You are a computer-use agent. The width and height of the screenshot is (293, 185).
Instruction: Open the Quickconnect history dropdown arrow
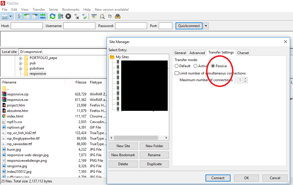[206, 26]
